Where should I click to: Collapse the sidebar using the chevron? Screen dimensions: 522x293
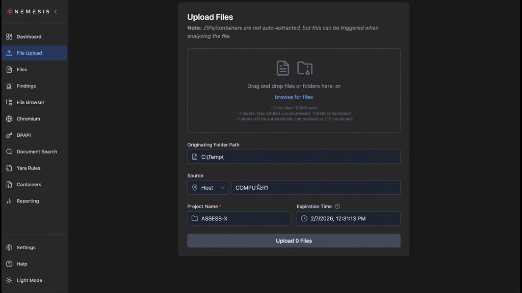[56, 12]
